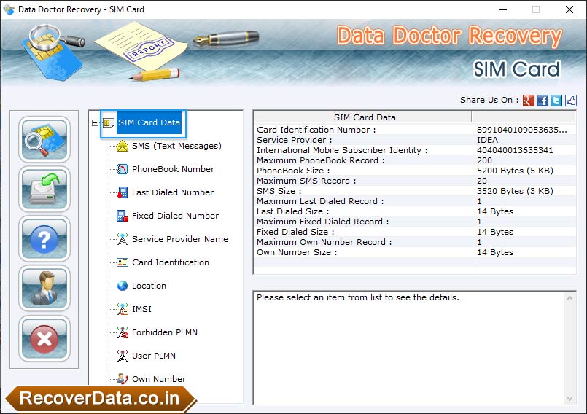Click Own Number Size row label
This screenshot has width=587, height=414.
[297, 252]
